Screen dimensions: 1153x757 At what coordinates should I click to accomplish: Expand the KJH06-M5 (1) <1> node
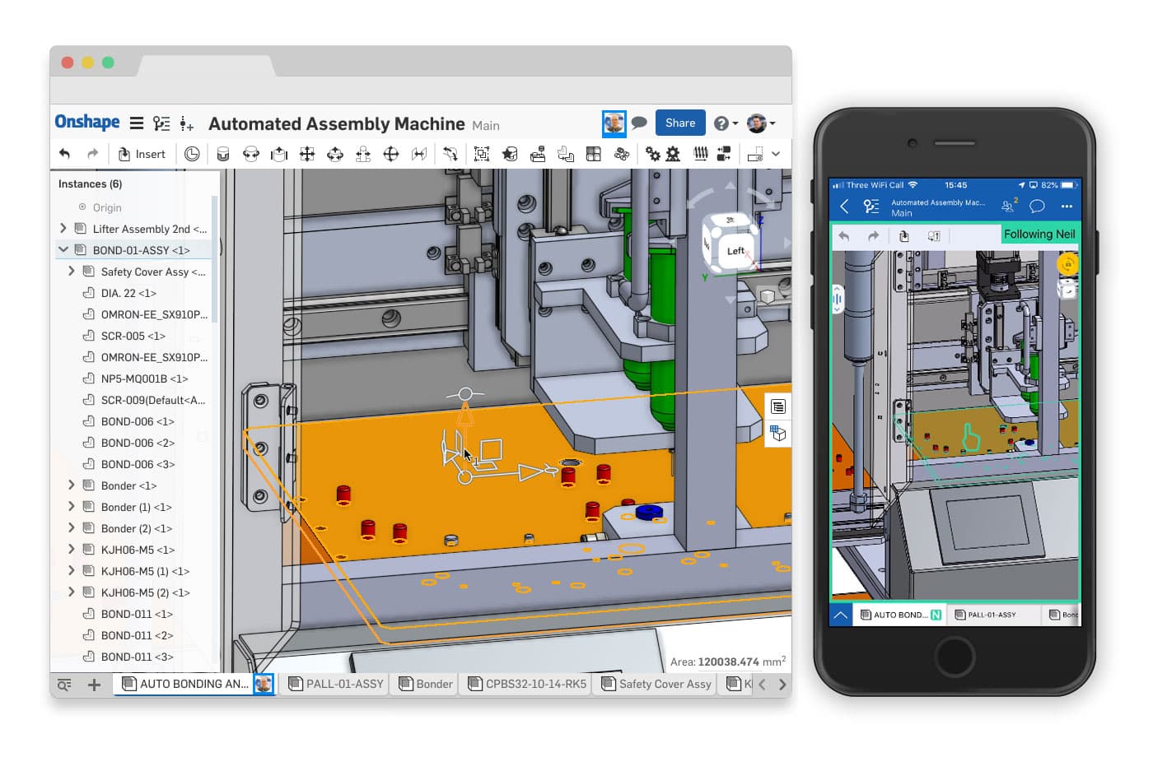tap(72, 570)
